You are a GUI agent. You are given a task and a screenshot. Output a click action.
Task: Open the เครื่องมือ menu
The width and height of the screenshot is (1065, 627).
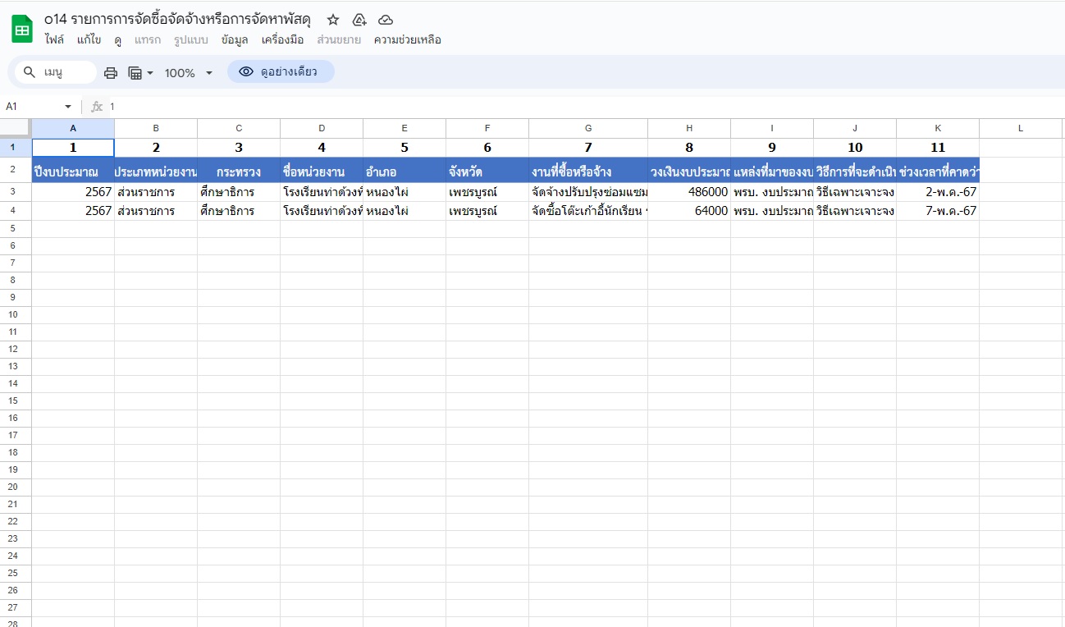282,39
